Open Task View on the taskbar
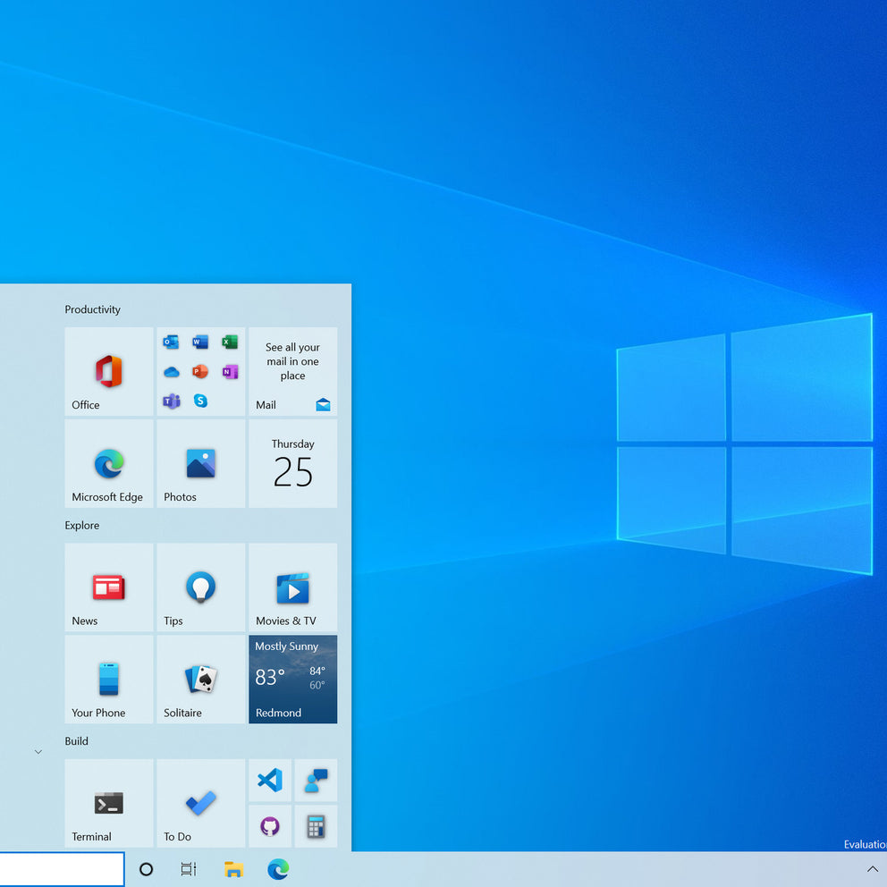The width and height of the screenshot is (887, 887). pyautogui.click(x=188, y=868)
